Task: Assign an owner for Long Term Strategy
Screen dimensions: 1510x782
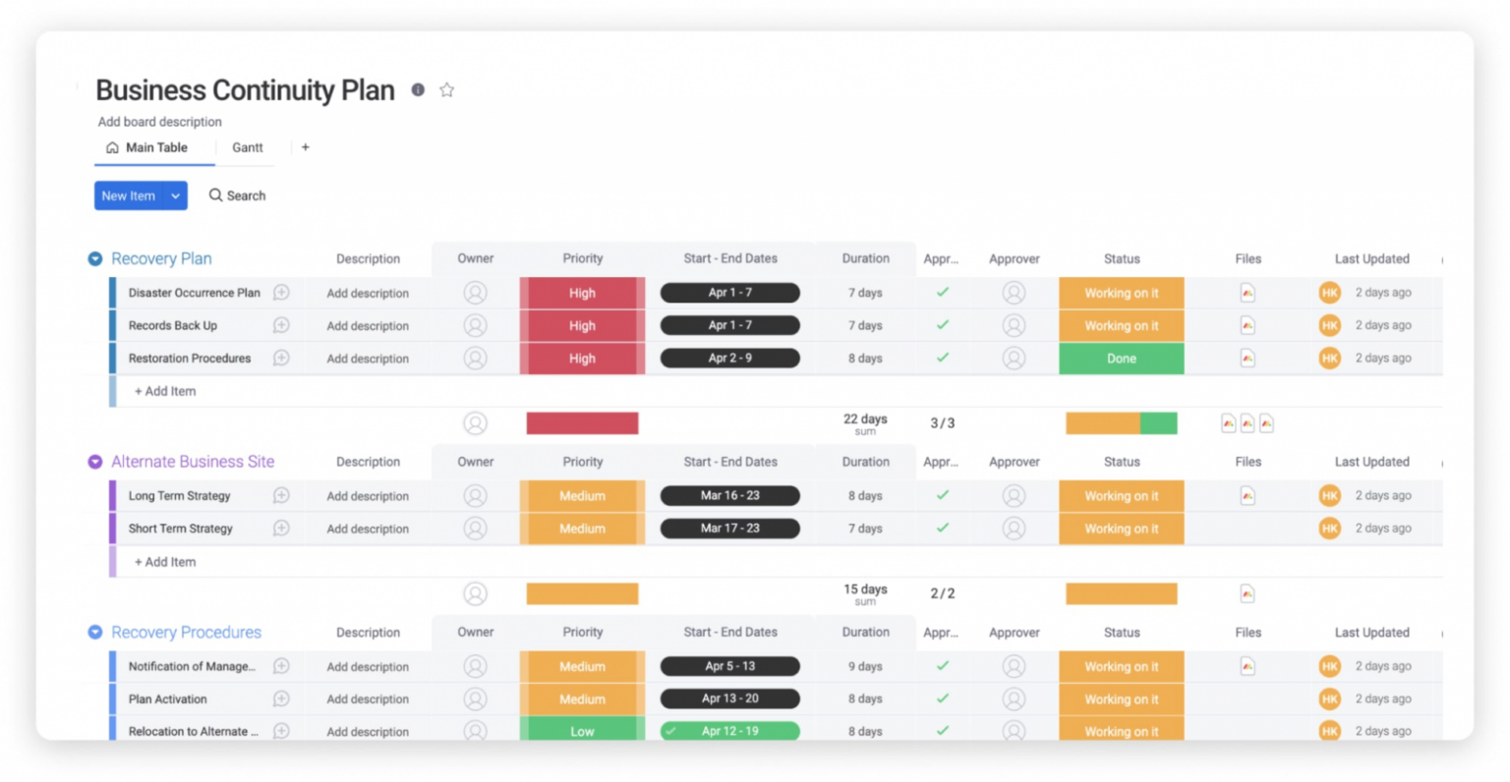Action: (x=476, y=495)
